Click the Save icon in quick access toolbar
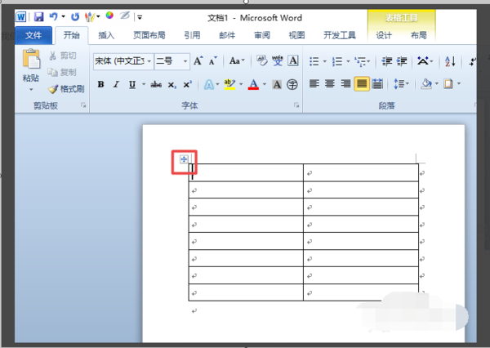 pos(38,16)
